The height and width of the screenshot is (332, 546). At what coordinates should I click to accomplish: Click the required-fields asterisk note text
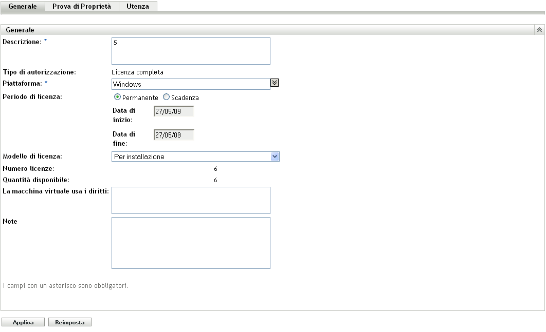tap(66, 286)
